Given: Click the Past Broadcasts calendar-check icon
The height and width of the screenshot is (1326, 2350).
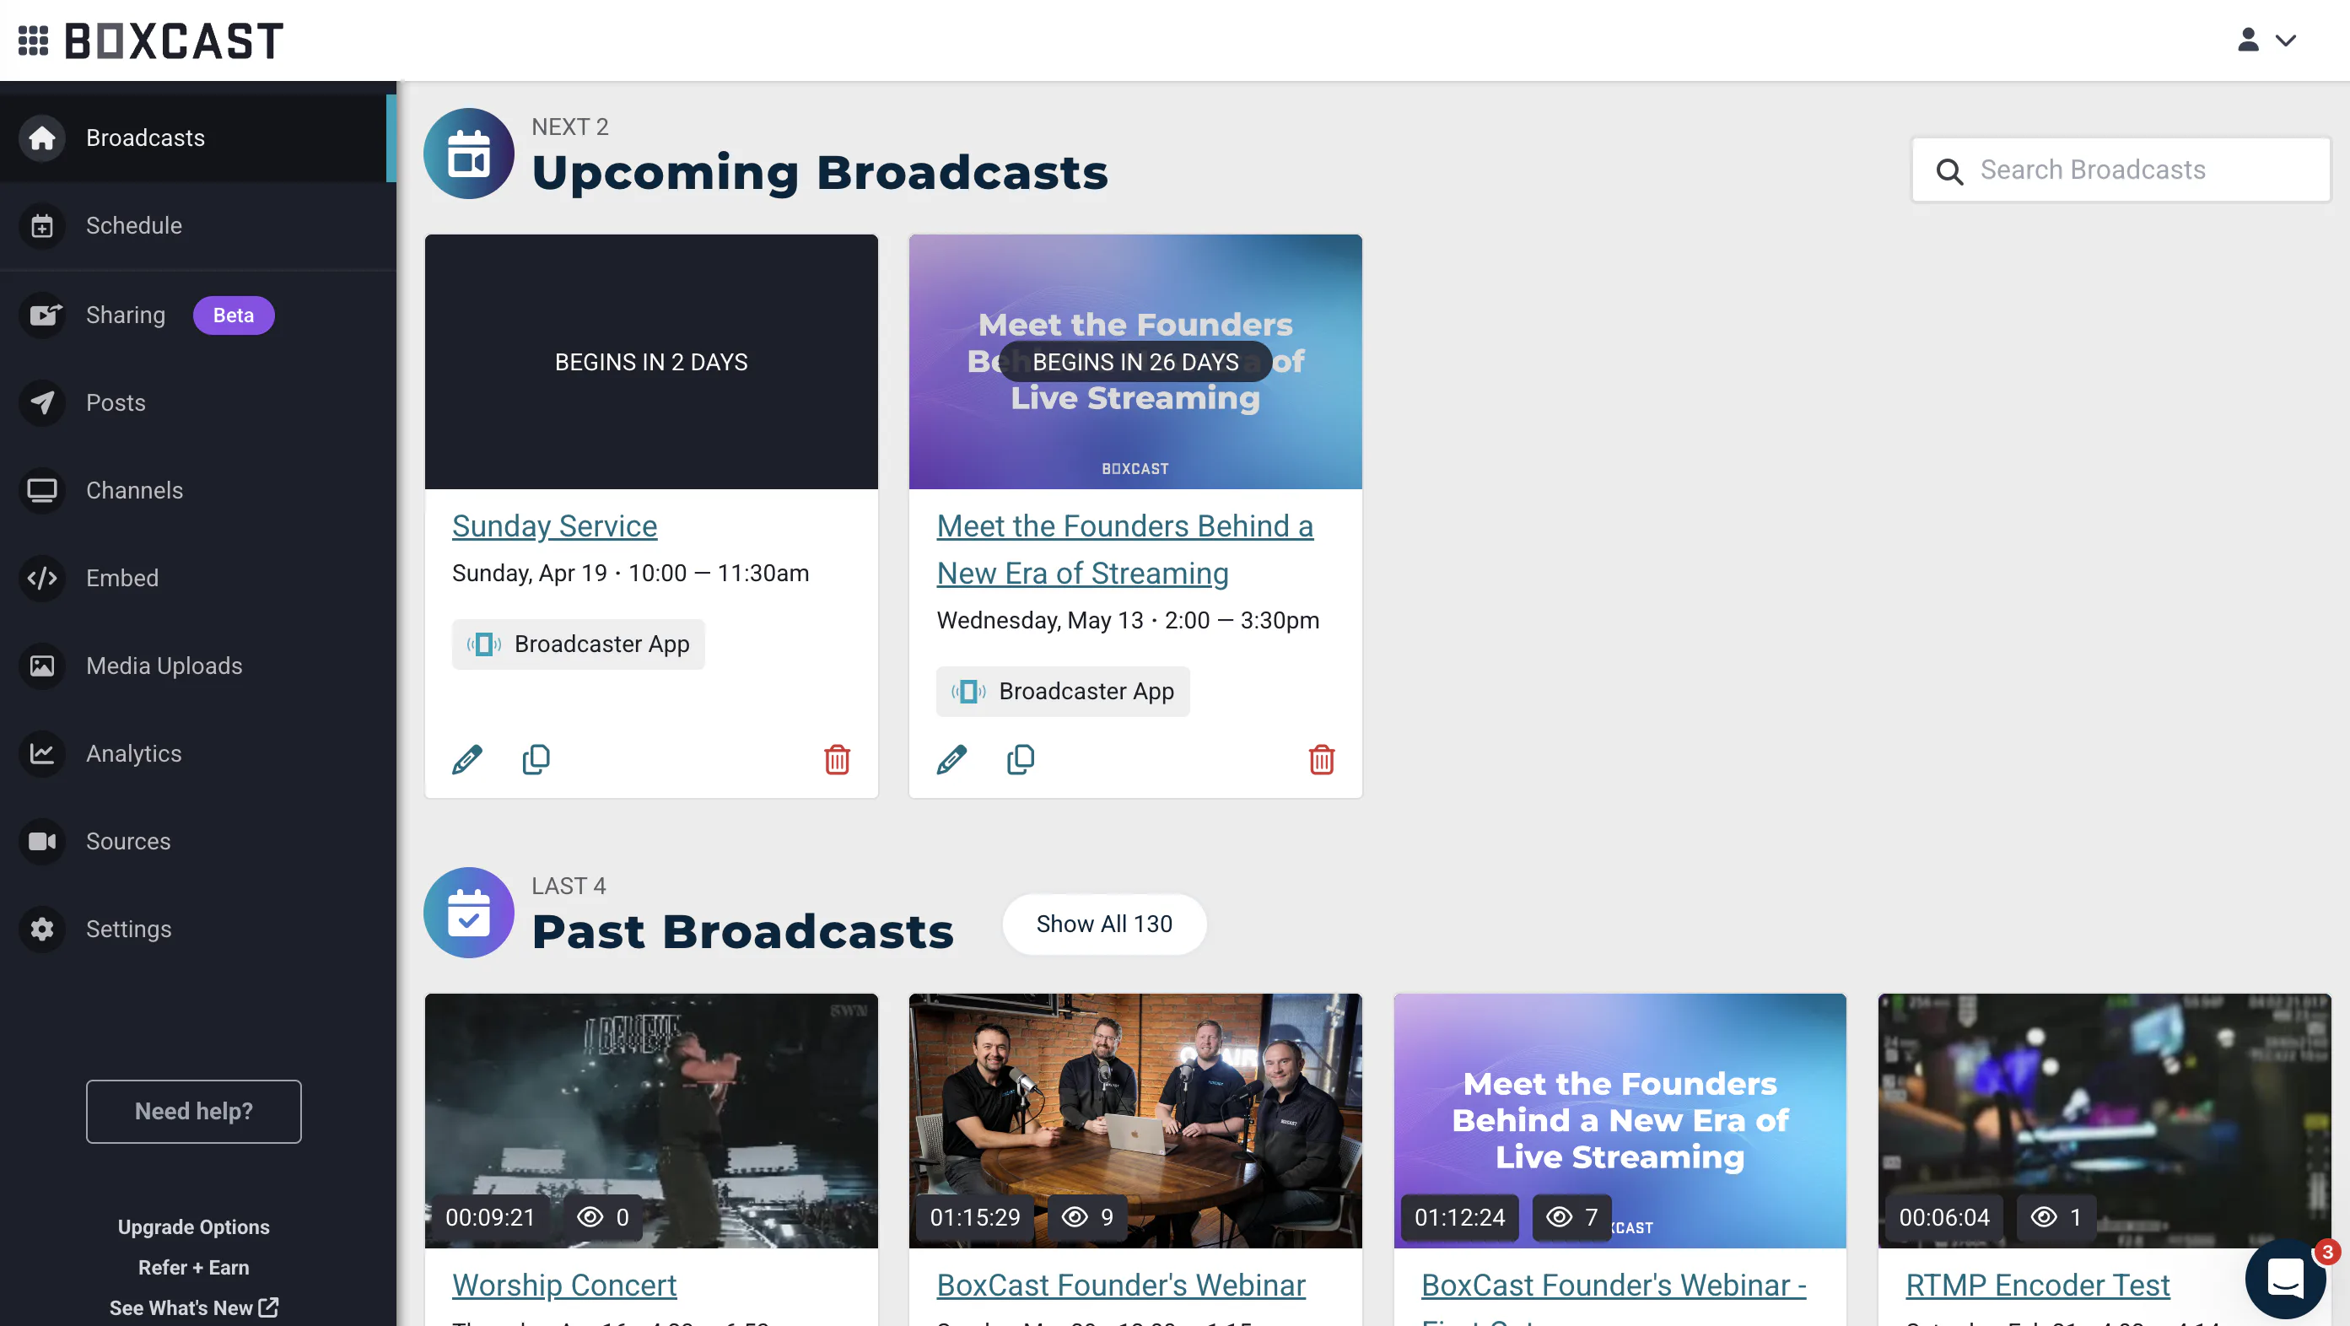Looking at the screenshot, I should (x=469, y=912).
